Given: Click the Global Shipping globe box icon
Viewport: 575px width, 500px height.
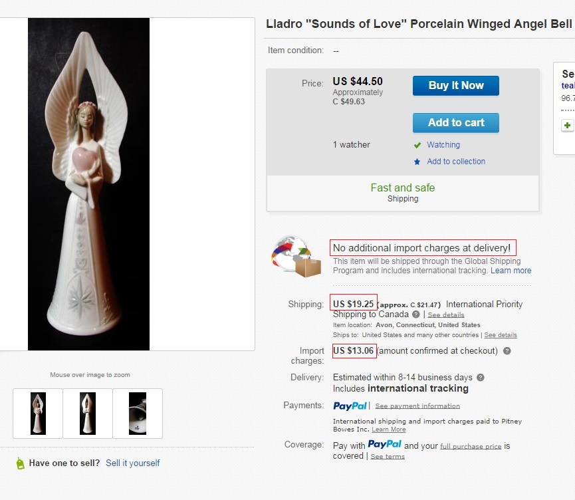Looking at the screenshot, I should [x=296, y=257].
